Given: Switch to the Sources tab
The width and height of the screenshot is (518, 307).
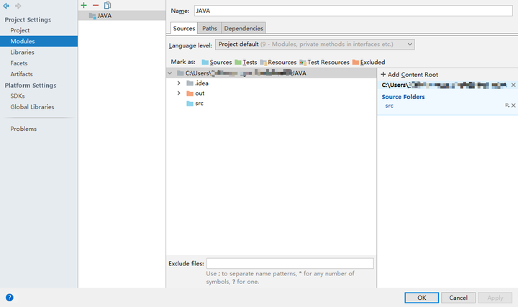Looking at the screenshot, I should pos(184,28).
